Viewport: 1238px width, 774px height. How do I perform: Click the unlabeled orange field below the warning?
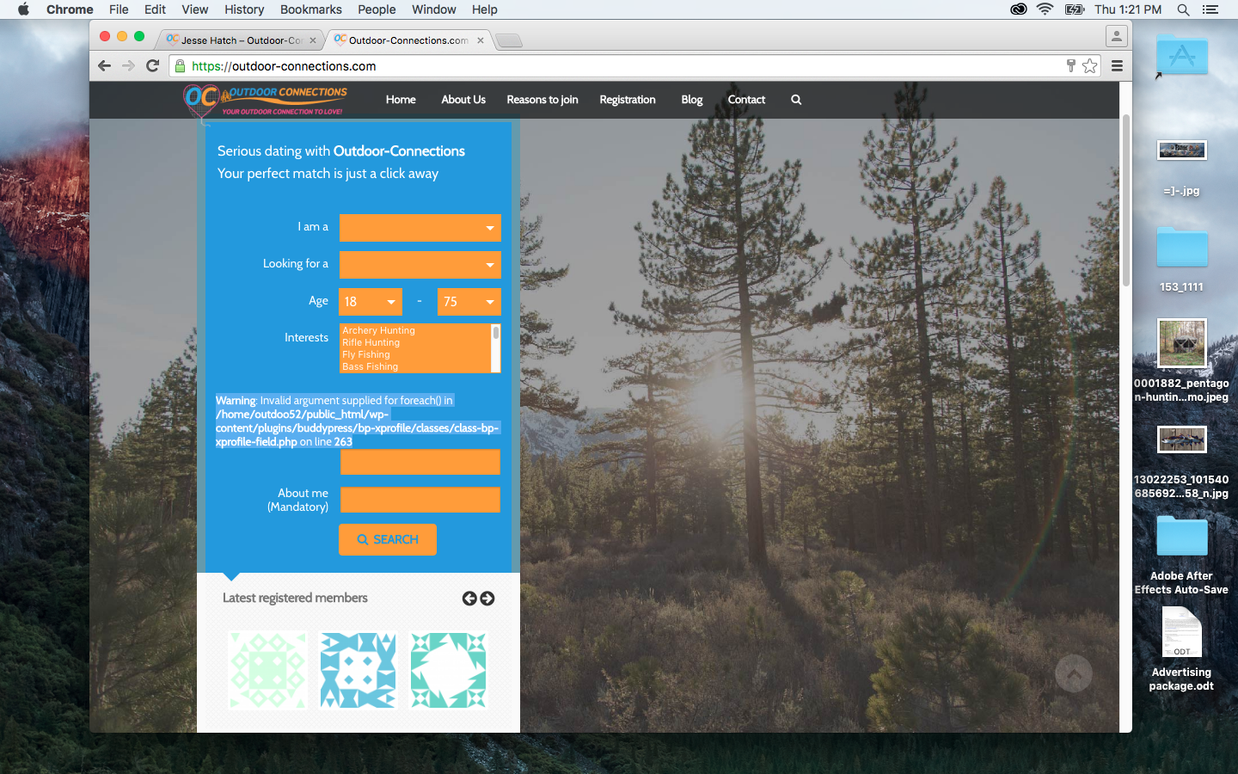420,462
